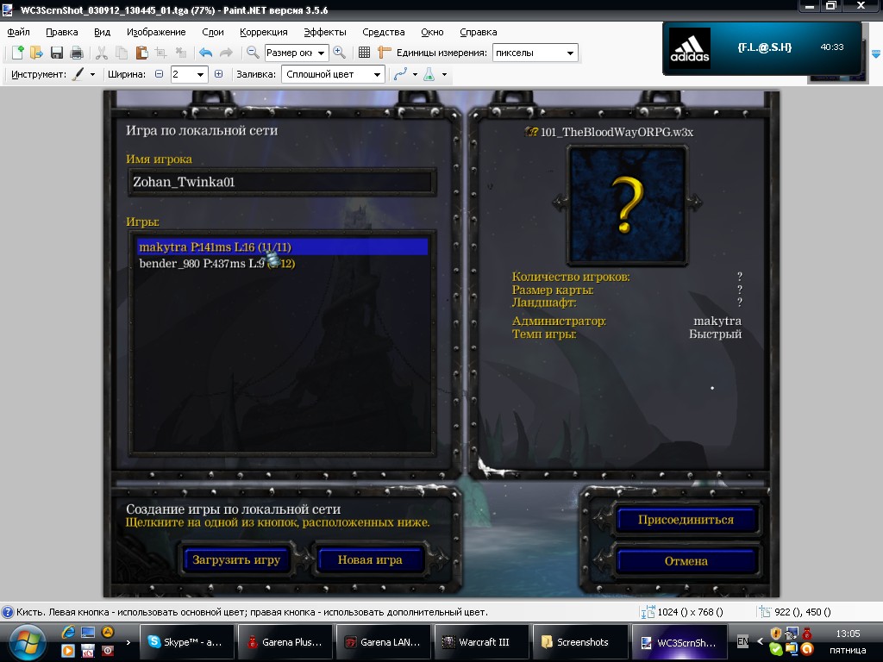Click the Print icon
This screenshot has height=662, width=883.
[77, 53]
